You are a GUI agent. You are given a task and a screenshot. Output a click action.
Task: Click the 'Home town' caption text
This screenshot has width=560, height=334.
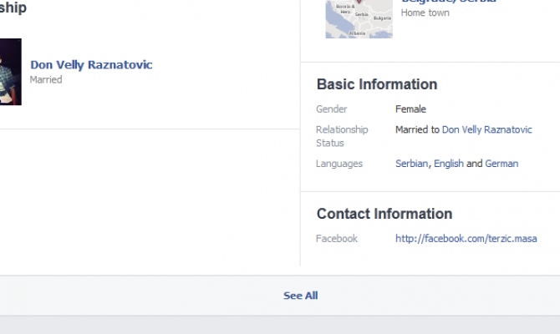425,13
